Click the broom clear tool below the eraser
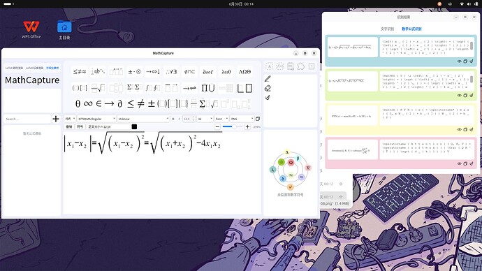The height and width of the screenshot is (271, 482). [268, 97]
